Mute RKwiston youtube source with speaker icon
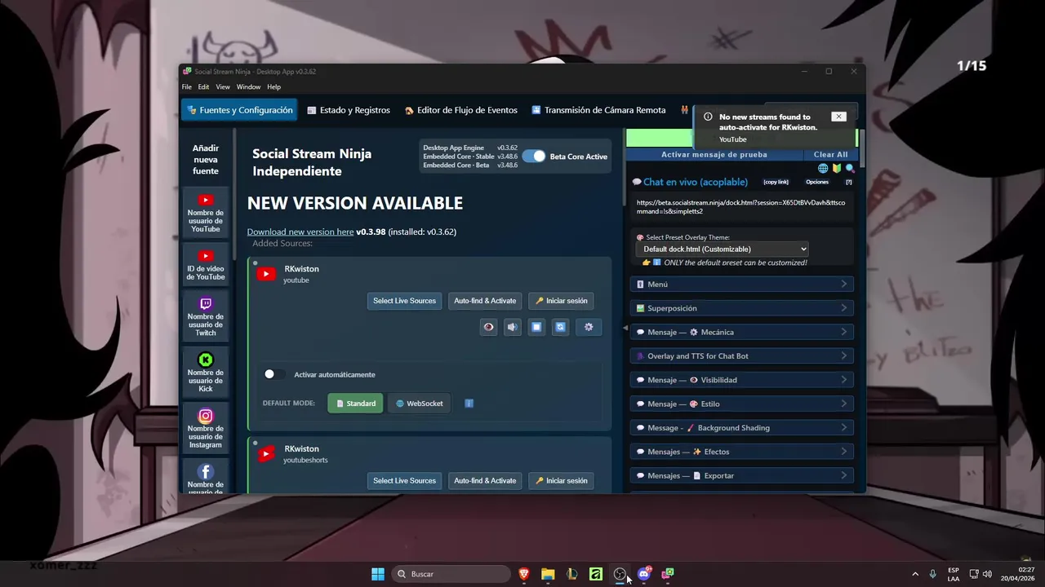The image size is (1045, 587). [x=512, y=327]
